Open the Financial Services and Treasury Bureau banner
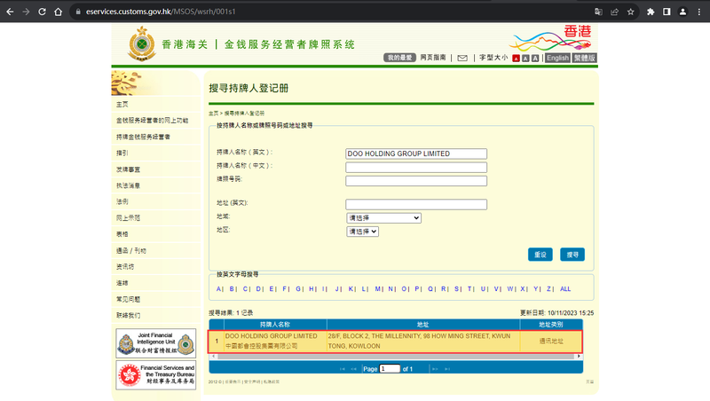This screenshot has height=401, width=710. [156, 374]
